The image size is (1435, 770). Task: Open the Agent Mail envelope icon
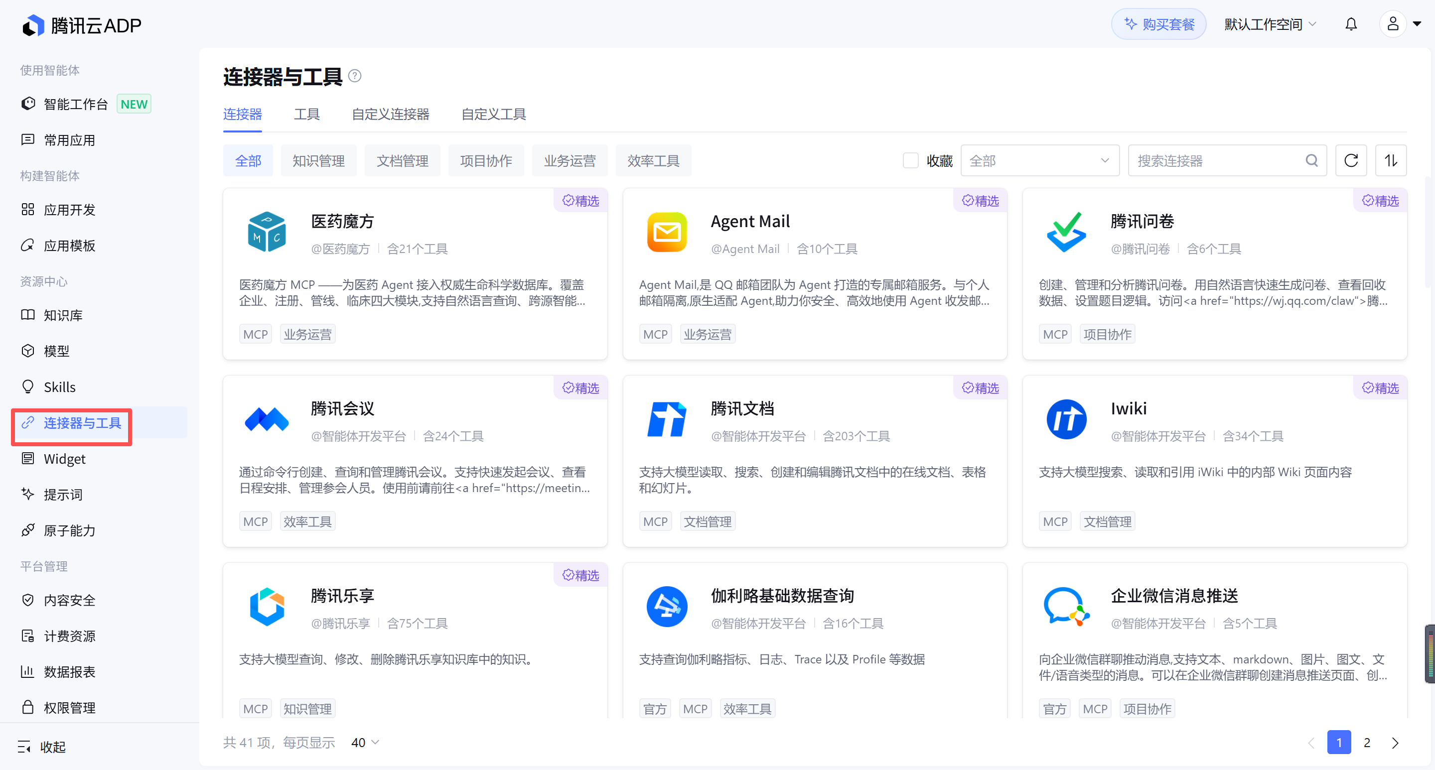pos(667,232)
